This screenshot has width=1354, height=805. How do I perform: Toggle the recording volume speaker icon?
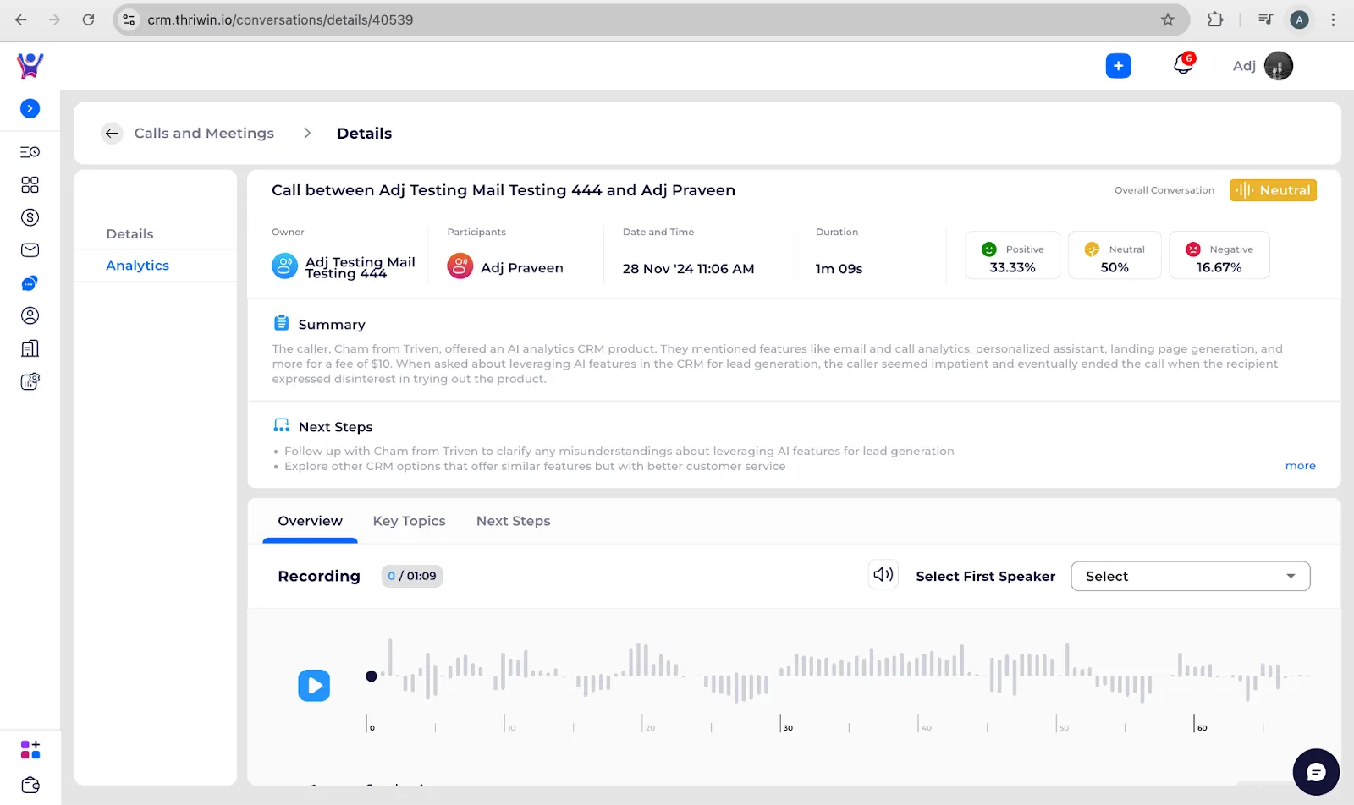(883, 575)
